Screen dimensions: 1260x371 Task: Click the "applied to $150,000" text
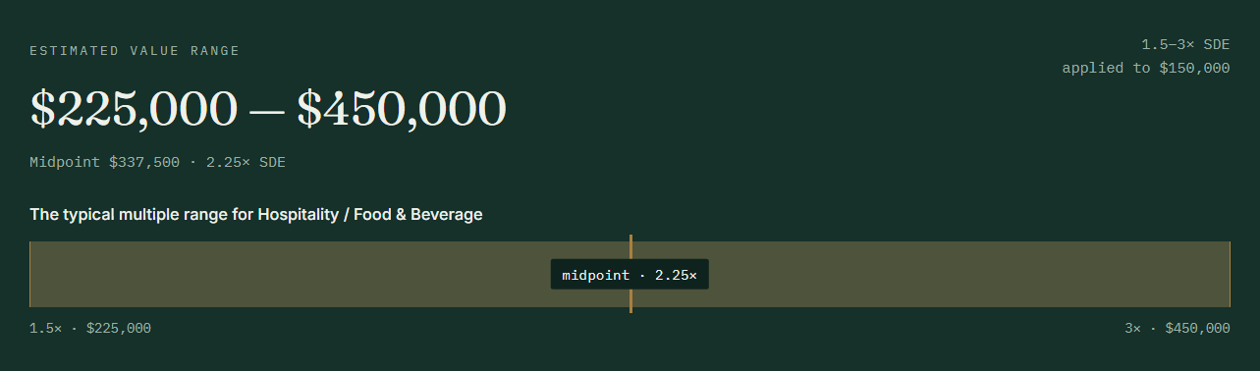[1146, 68]
